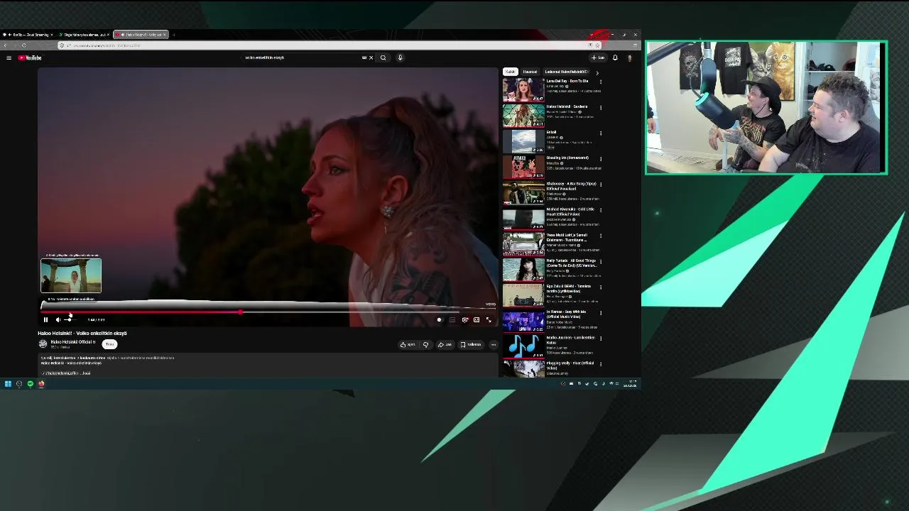
Task: Click the chapter preview thumbnail over the video
Action: (x=71, y=276)
